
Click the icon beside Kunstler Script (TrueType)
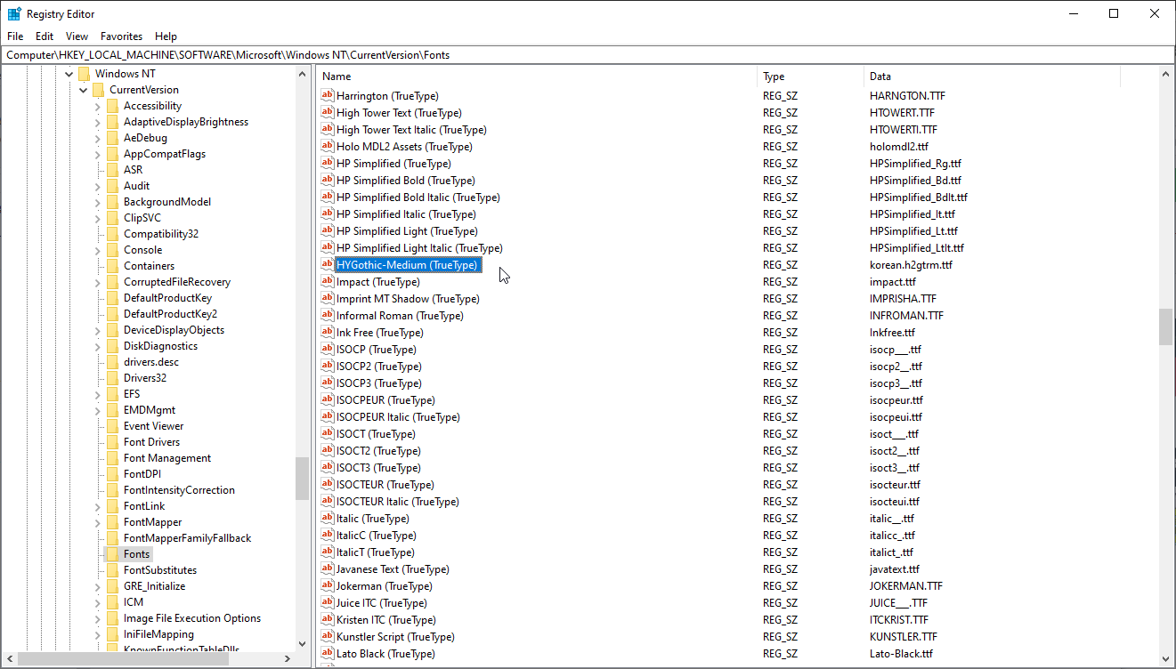(328, 636)
